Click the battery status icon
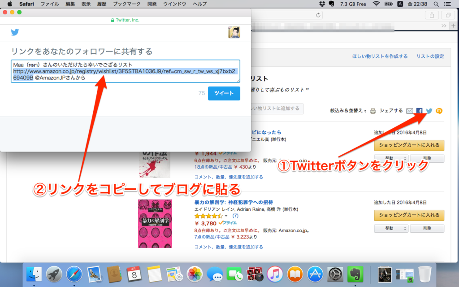The width and height of the screenshot is (459, 287). click(x=389, y=4)
